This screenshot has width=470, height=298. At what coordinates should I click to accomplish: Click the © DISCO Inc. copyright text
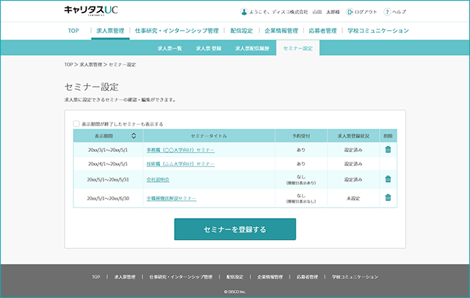click(235, 291)
